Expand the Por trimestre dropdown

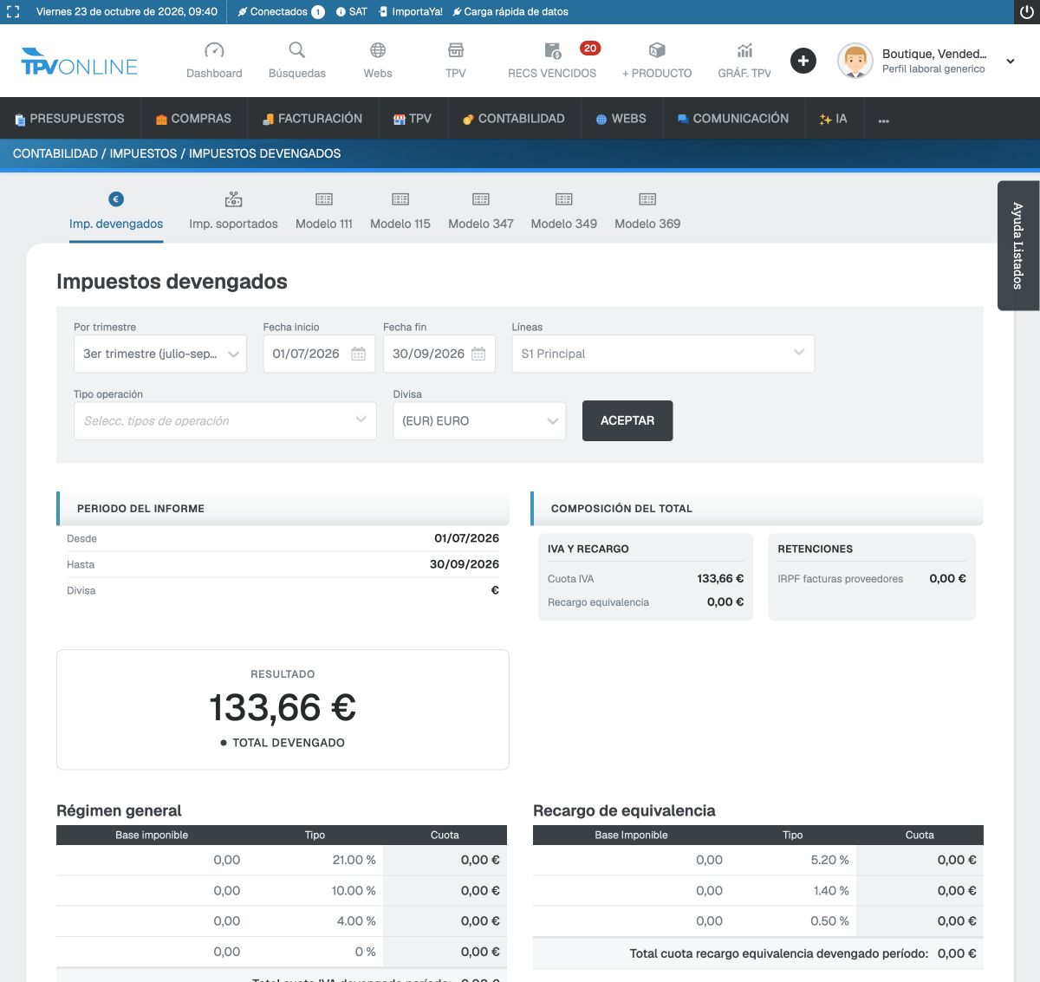(160, 354)
